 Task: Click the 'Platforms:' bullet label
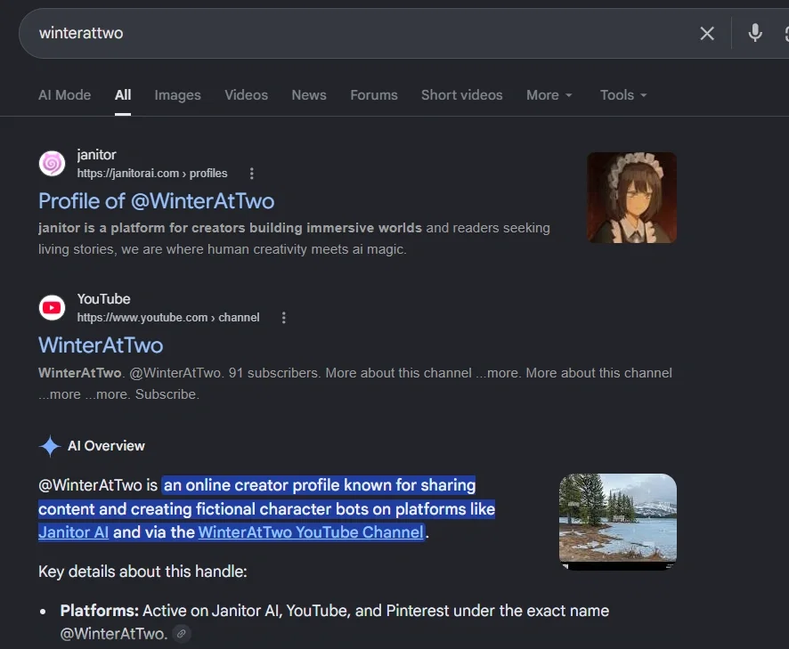click(x=99, y=611)
